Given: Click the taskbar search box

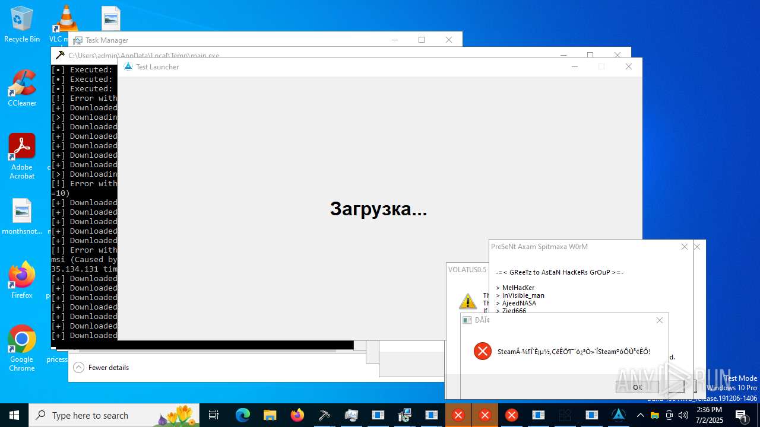Looking at the screenshot, I should [115, 415].
